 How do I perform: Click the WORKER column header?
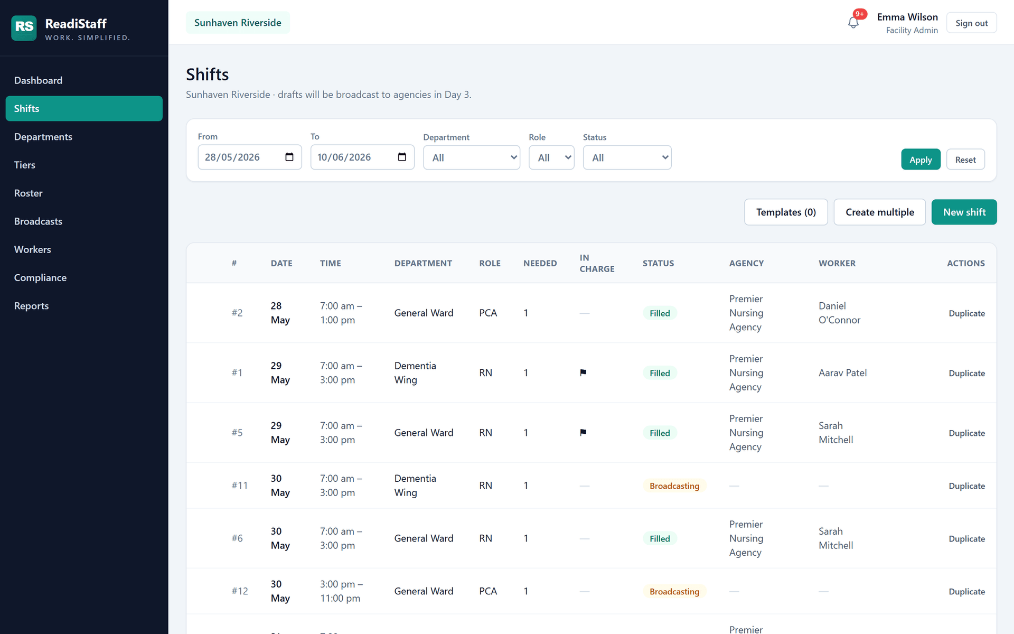click(837, 263)
